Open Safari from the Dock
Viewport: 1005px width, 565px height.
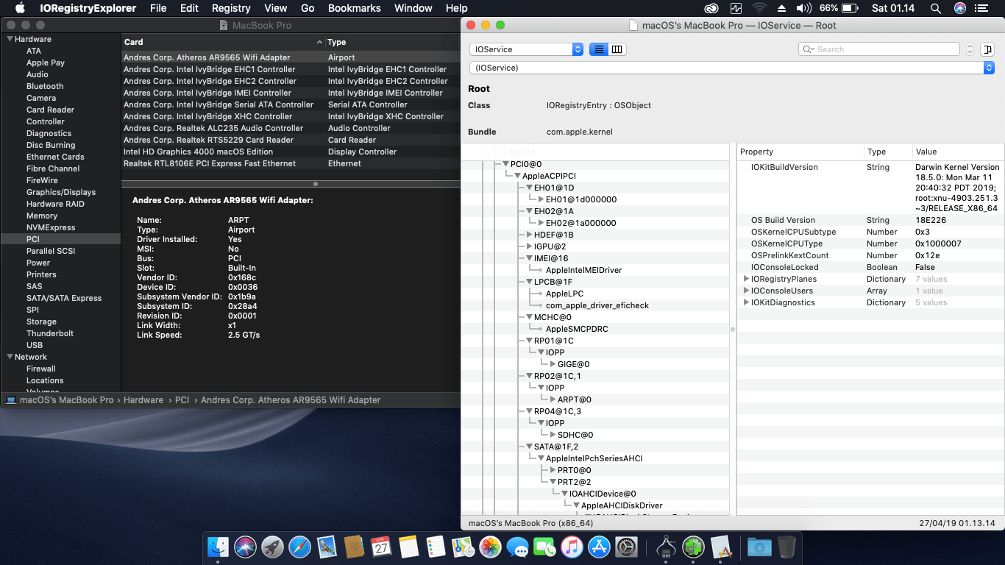[x=299, y=547]
